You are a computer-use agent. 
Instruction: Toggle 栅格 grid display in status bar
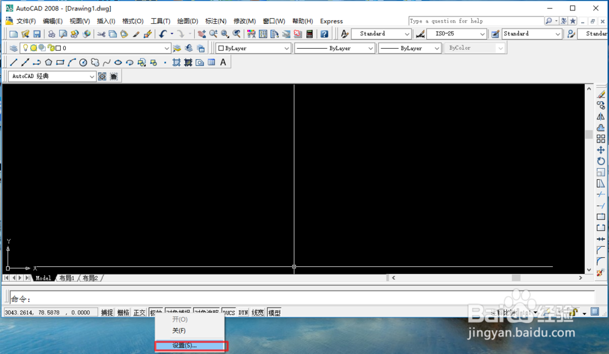click(x=123, y=313)
